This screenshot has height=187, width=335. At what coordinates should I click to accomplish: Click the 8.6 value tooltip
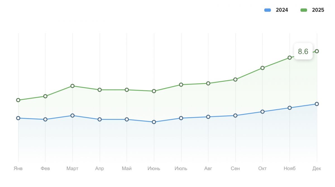(x=303, y=52)
